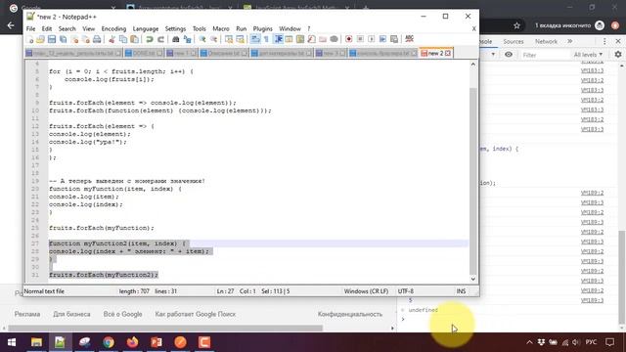Undo the last edit via toolbar
This screenshot has width=626, height=352.
coord(150,39)
